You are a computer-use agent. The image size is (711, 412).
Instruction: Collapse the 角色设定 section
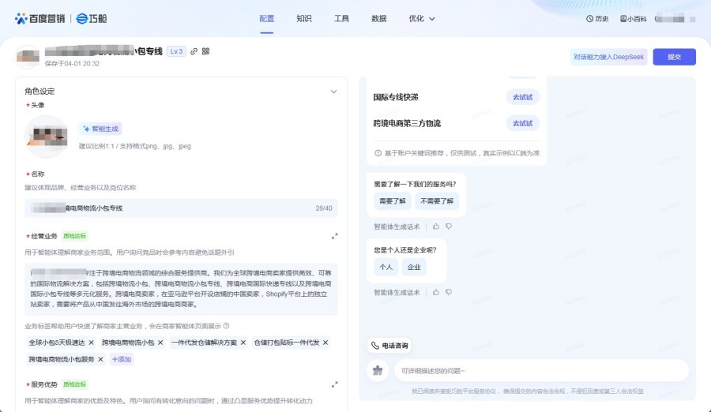[x=333, y=92]
